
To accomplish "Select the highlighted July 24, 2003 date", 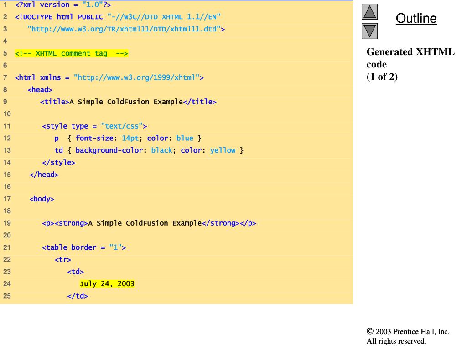I will click(107, 284).
